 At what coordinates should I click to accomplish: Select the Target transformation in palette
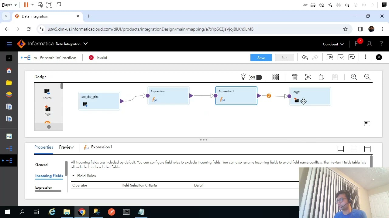[47, 110]
